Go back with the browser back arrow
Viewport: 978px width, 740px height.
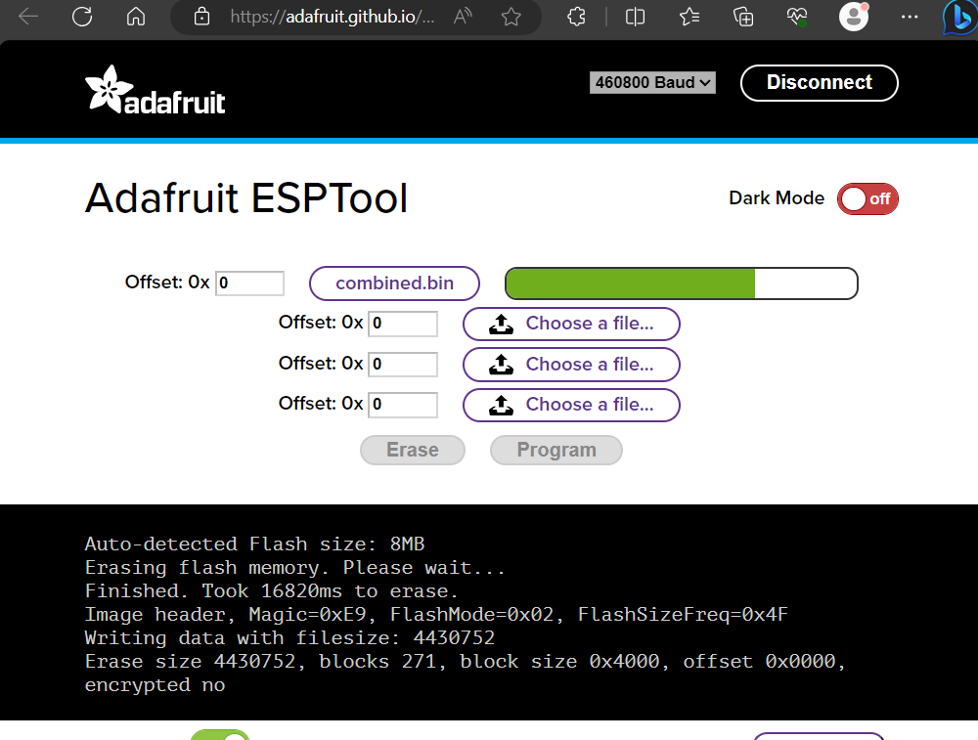[28, 17]
